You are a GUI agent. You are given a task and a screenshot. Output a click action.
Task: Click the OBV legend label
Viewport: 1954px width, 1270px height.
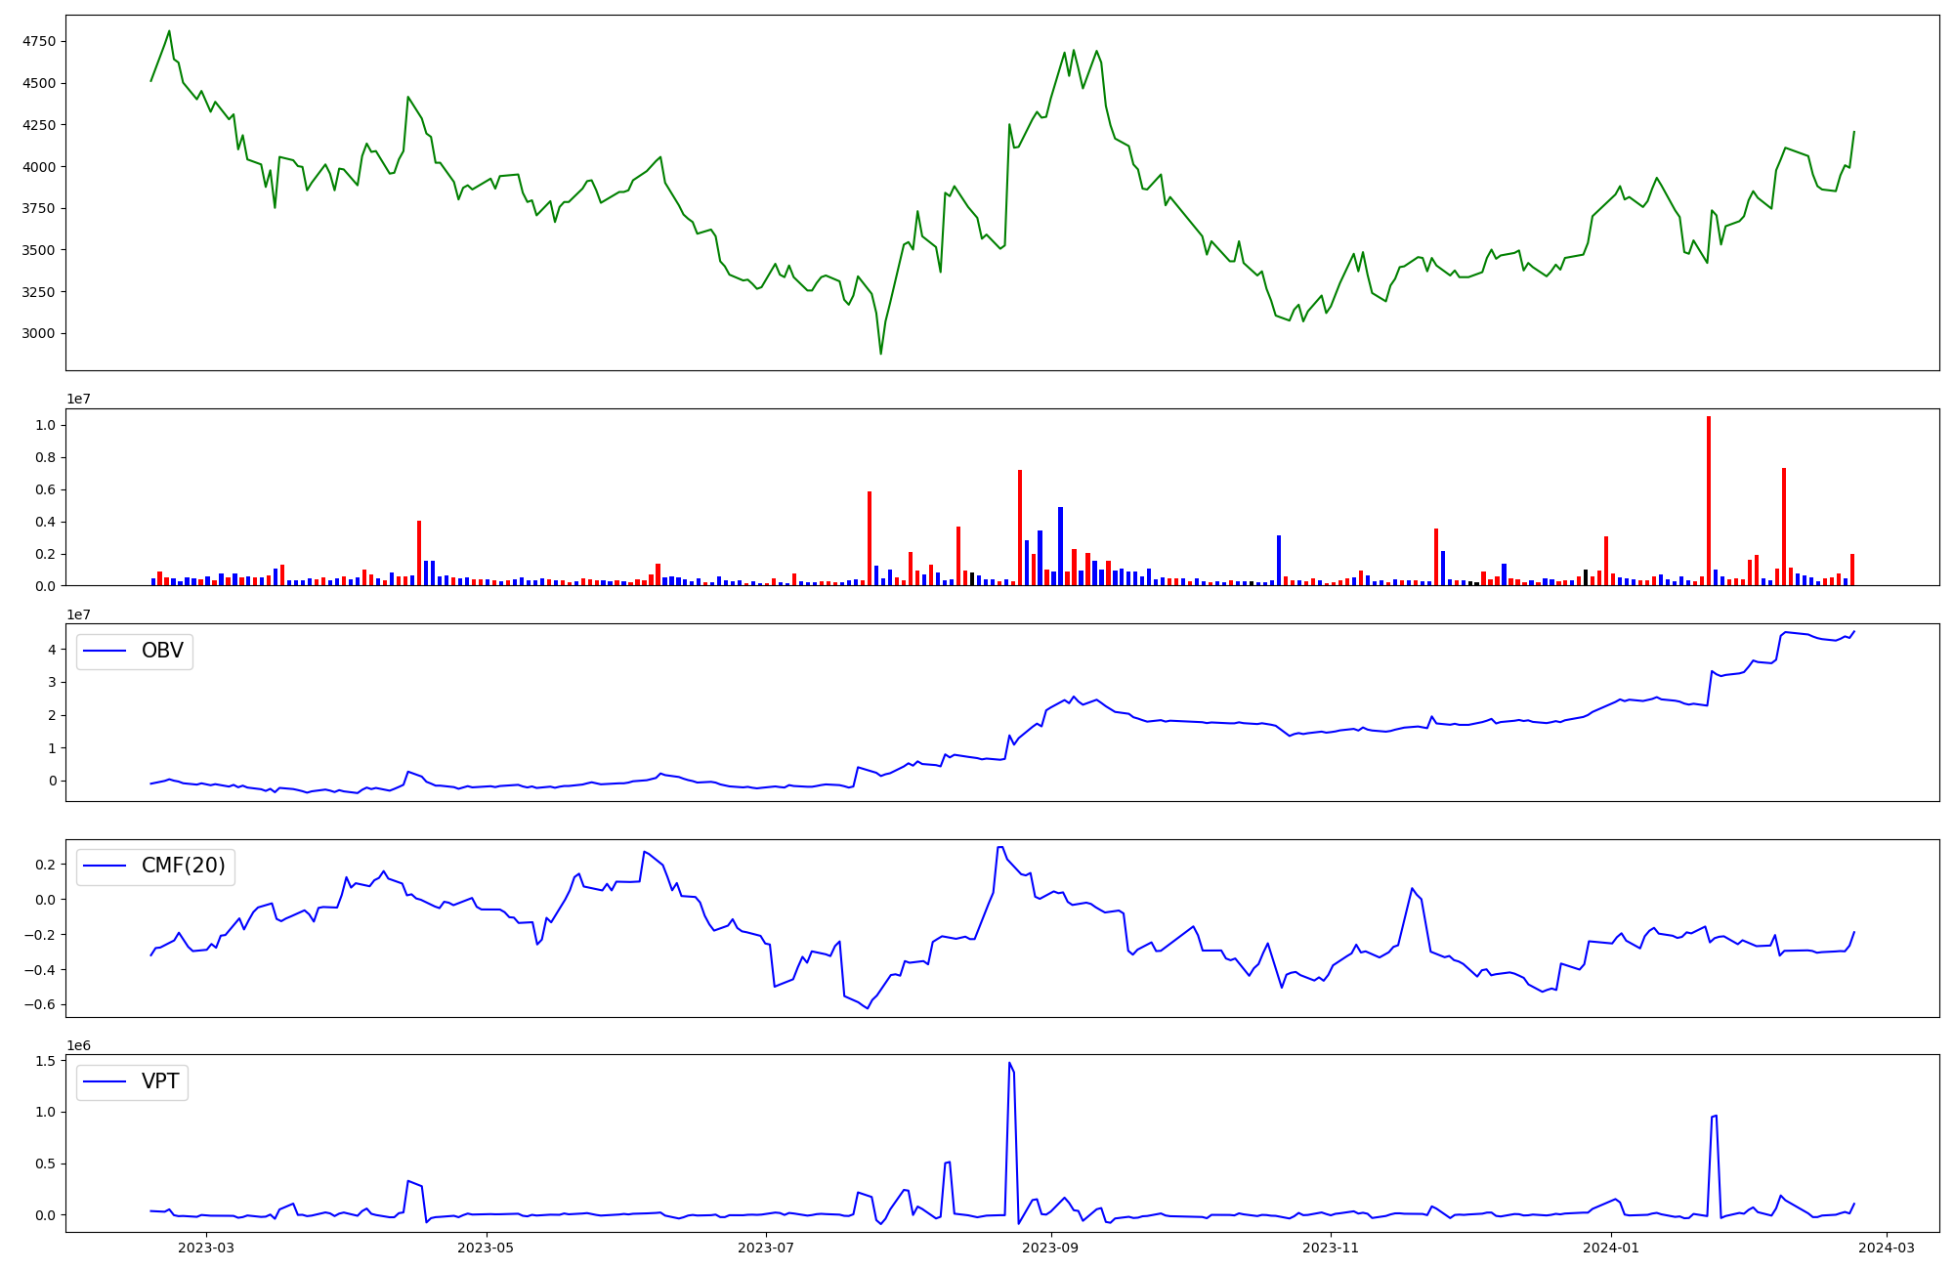162,651
